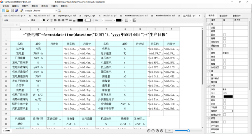Tick the 行后分页 checkbox
This screenshot has height=134, width=252.
click(225, 42)
